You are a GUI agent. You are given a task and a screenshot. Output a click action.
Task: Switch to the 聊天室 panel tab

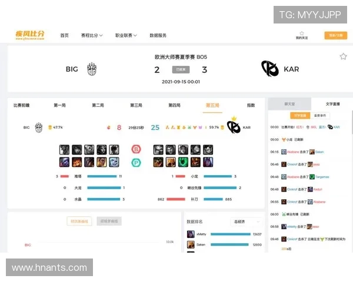click(289, 104)
